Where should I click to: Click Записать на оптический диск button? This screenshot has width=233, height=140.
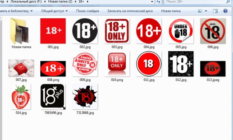point(130,11)
